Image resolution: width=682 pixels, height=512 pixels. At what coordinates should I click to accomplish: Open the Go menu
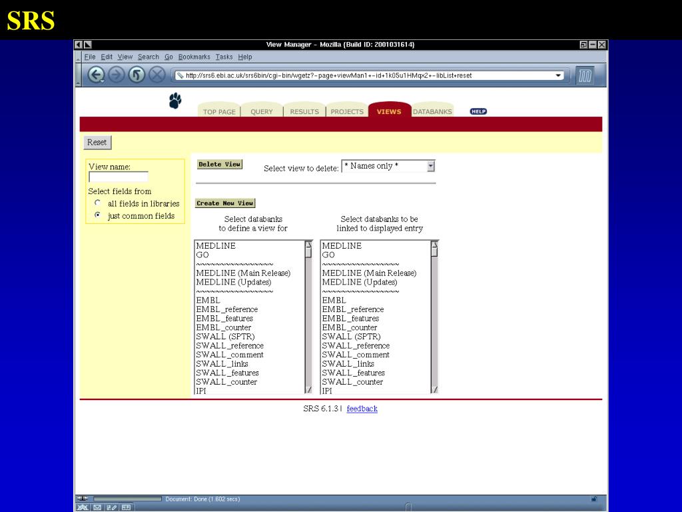click(x=169, y=57)
